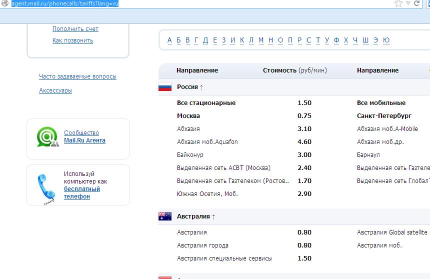Jump to letter Х in alphabet index

click(346, 40)
